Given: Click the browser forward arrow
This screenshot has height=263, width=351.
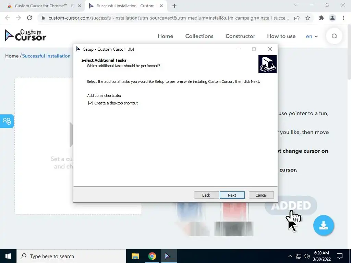Looking at the screenshot, I should [19, 18].
